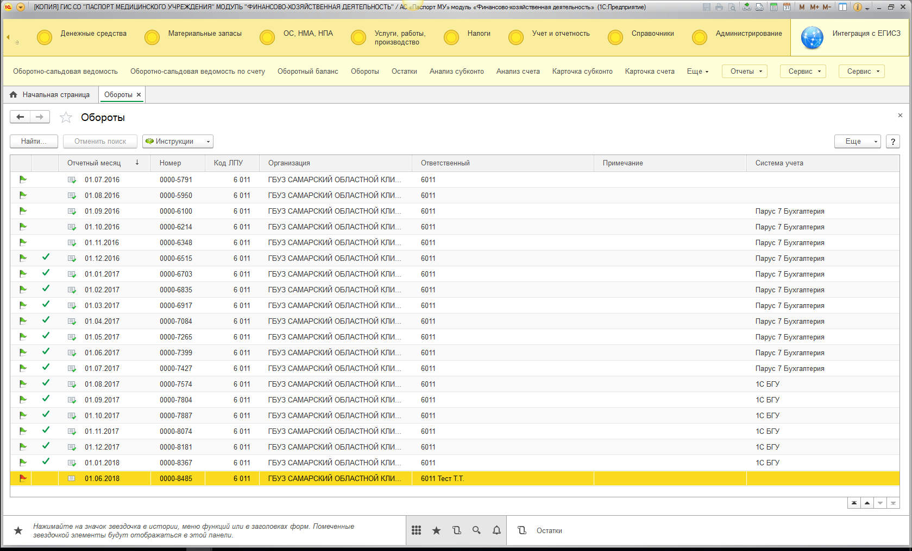Expand the Инструкции dropdown
The image size is (912, 551).
[x=178, y=142]
